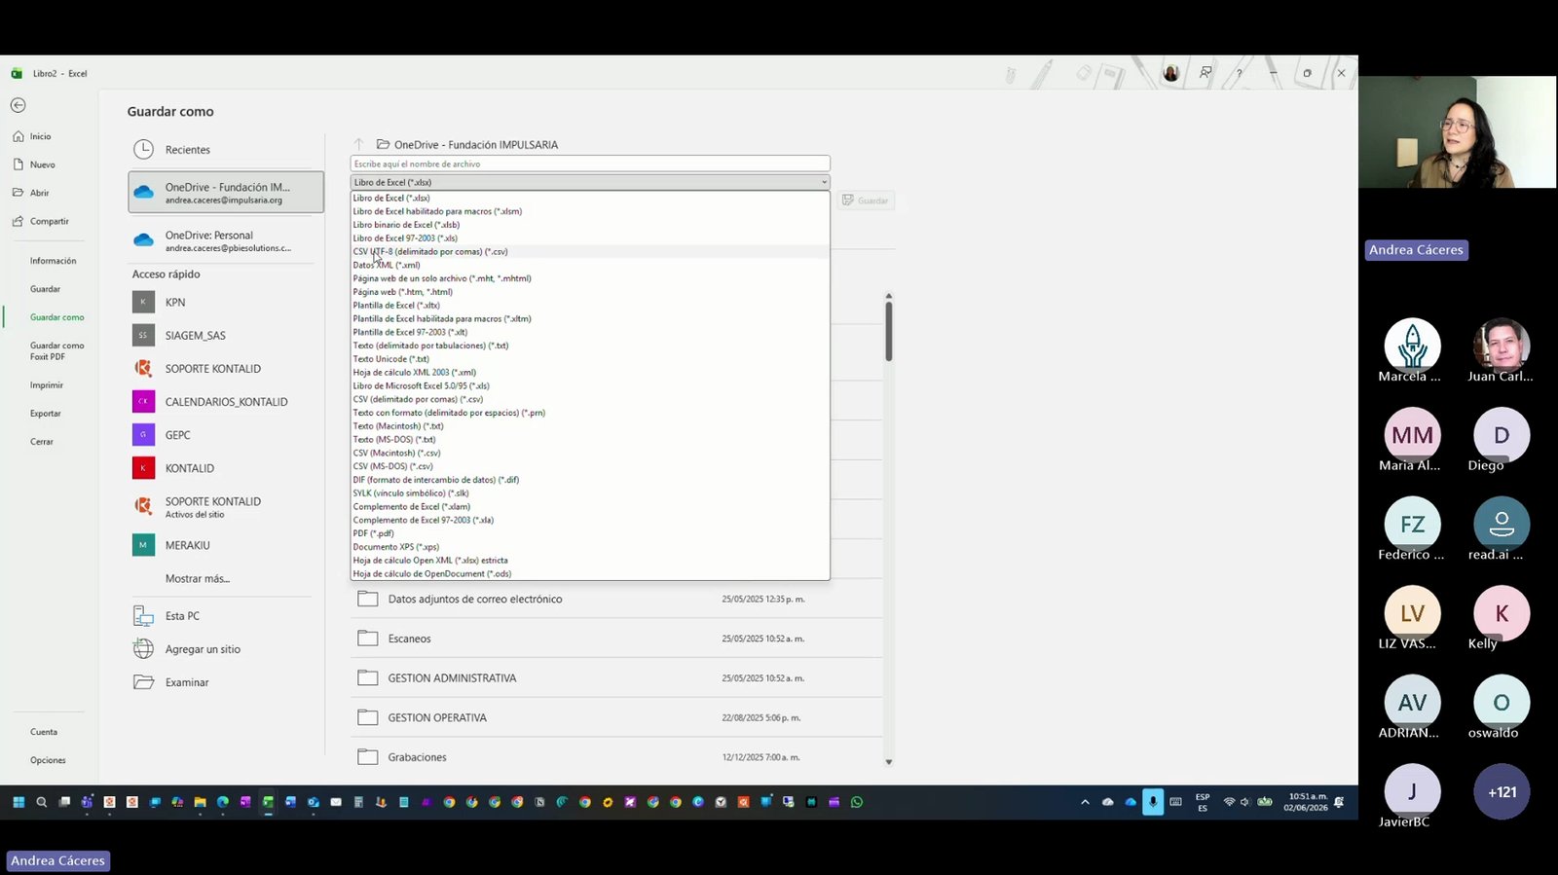This screenshot has width=1558, height=875.
Task: Go to Imprimir in the sidebar
Action: [x=46, y=385]
